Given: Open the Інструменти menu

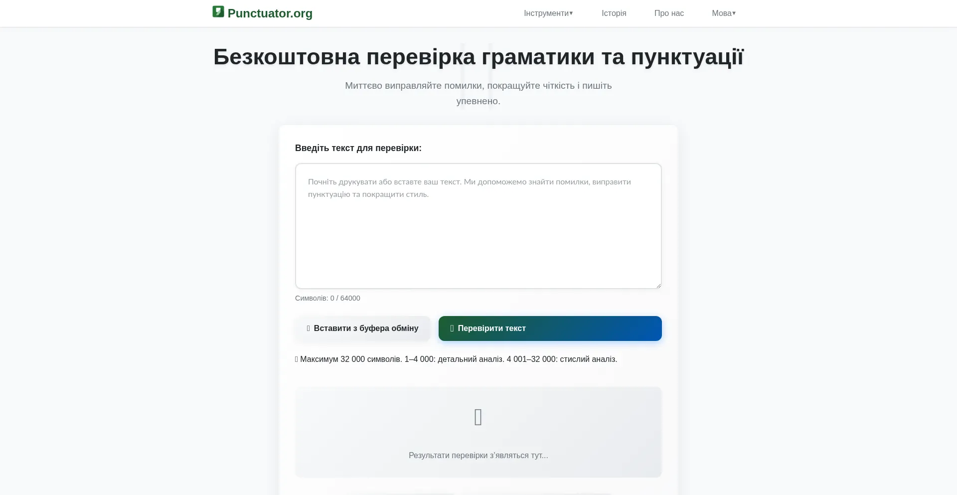Looking at the screenshot, I should pyautogui.click(x=546, y=13).
